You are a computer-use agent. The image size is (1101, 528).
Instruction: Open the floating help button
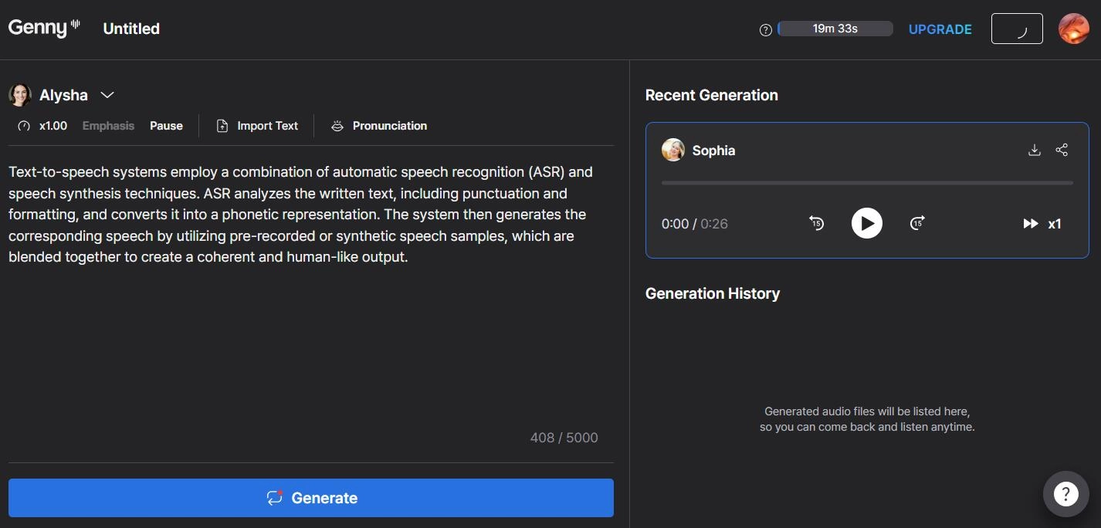click(x=1065, y=493)
